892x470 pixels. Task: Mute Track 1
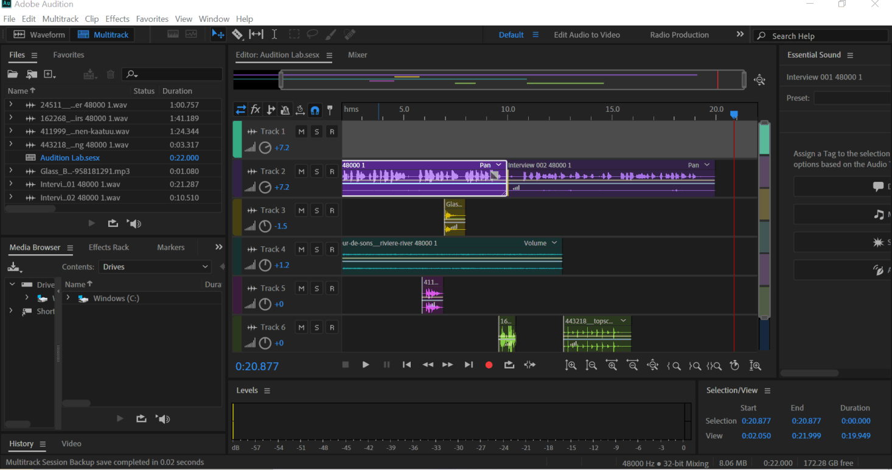point(301,132)
